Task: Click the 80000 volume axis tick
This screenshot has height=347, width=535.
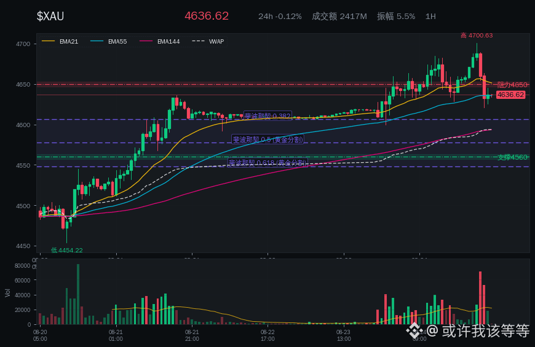Action: coord(22,265)
